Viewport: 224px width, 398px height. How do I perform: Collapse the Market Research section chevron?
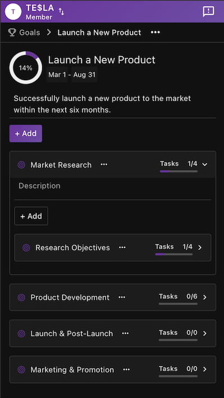point(205,164)
